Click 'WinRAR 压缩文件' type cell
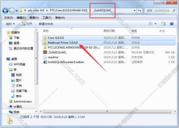 (x=143, y=52)
